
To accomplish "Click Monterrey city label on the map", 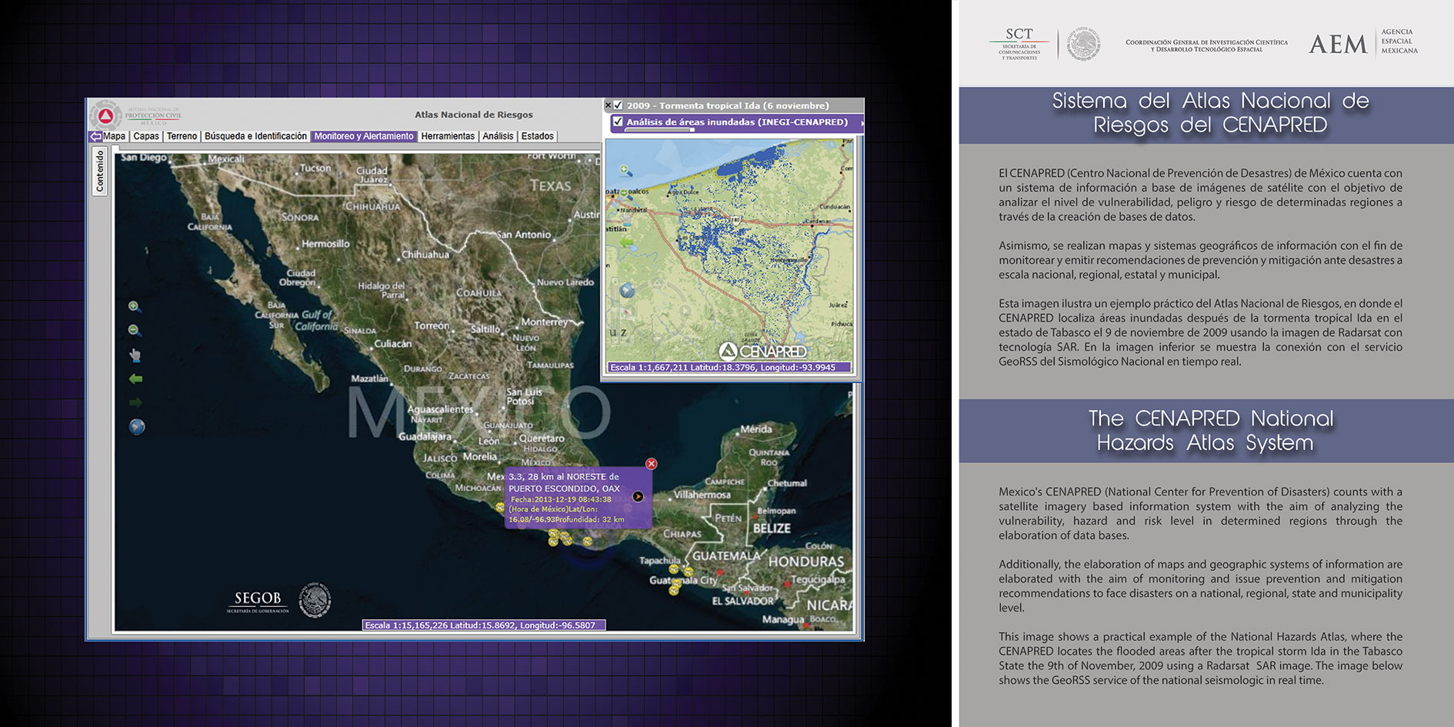I will [x=544, y=322].
